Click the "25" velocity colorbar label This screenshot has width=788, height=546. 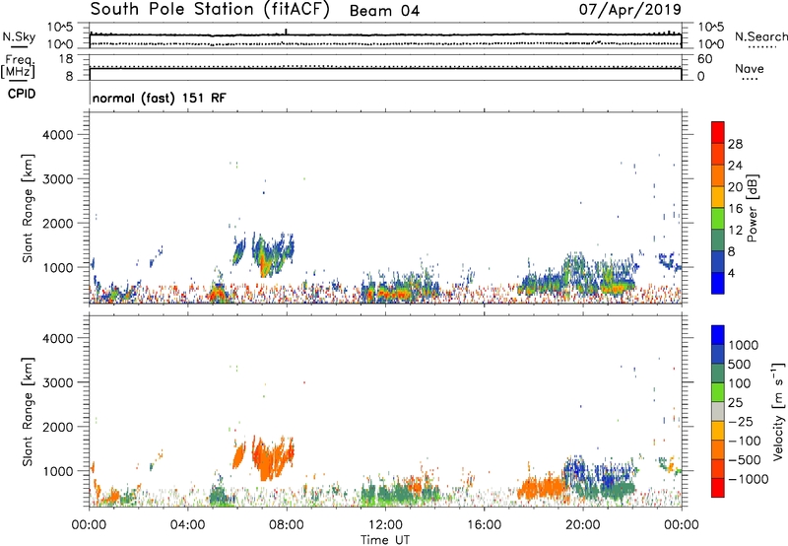click(x=735, y=403)
